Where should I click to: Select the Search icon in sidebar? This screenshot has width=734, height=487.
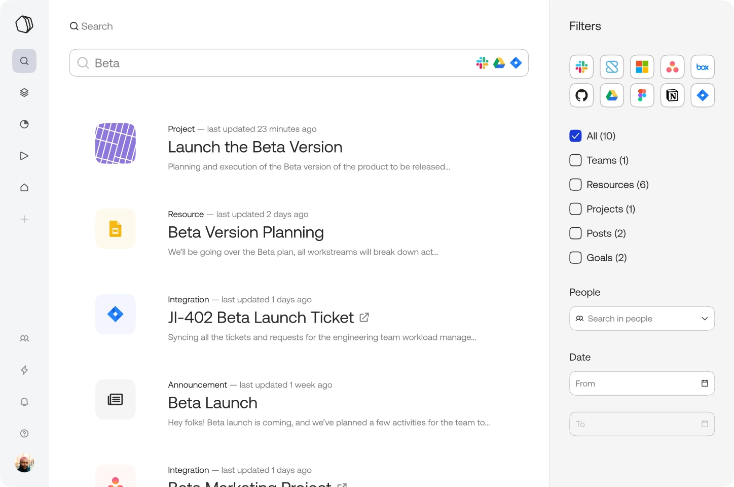24,61
